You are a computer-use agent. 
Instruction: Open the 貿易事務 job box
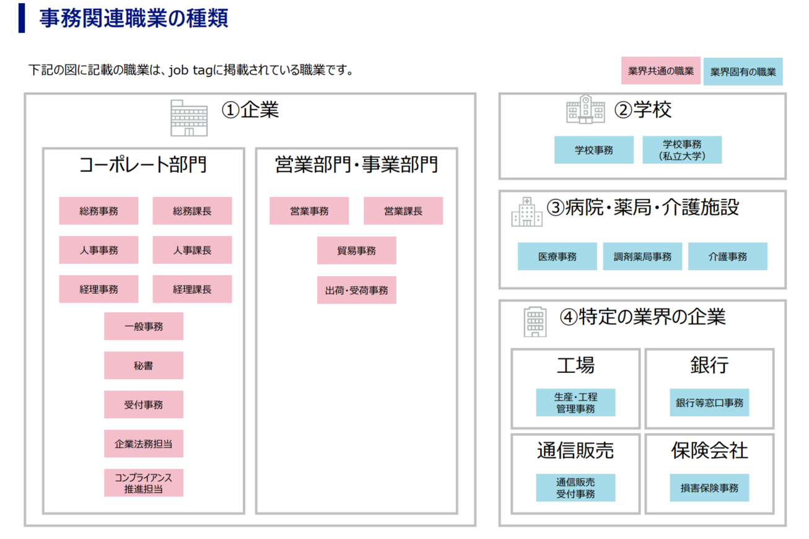(x=356, y=250)
